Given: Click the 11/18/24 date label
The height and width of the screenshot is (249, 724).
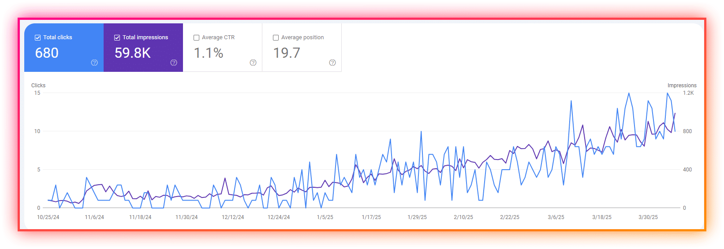Looking at the screenshot, I should tap(140, 217).
